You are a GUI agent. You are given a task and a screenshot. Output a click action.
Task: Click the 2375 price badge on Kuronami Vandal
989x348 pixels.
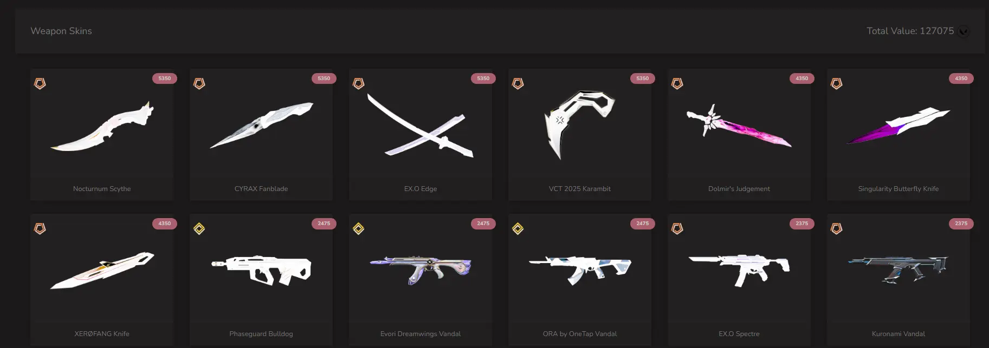[961, 224]
